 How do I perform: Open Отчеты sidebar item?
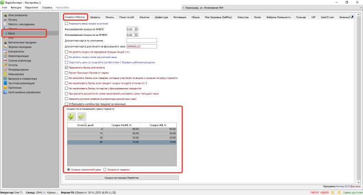(13, 64)
